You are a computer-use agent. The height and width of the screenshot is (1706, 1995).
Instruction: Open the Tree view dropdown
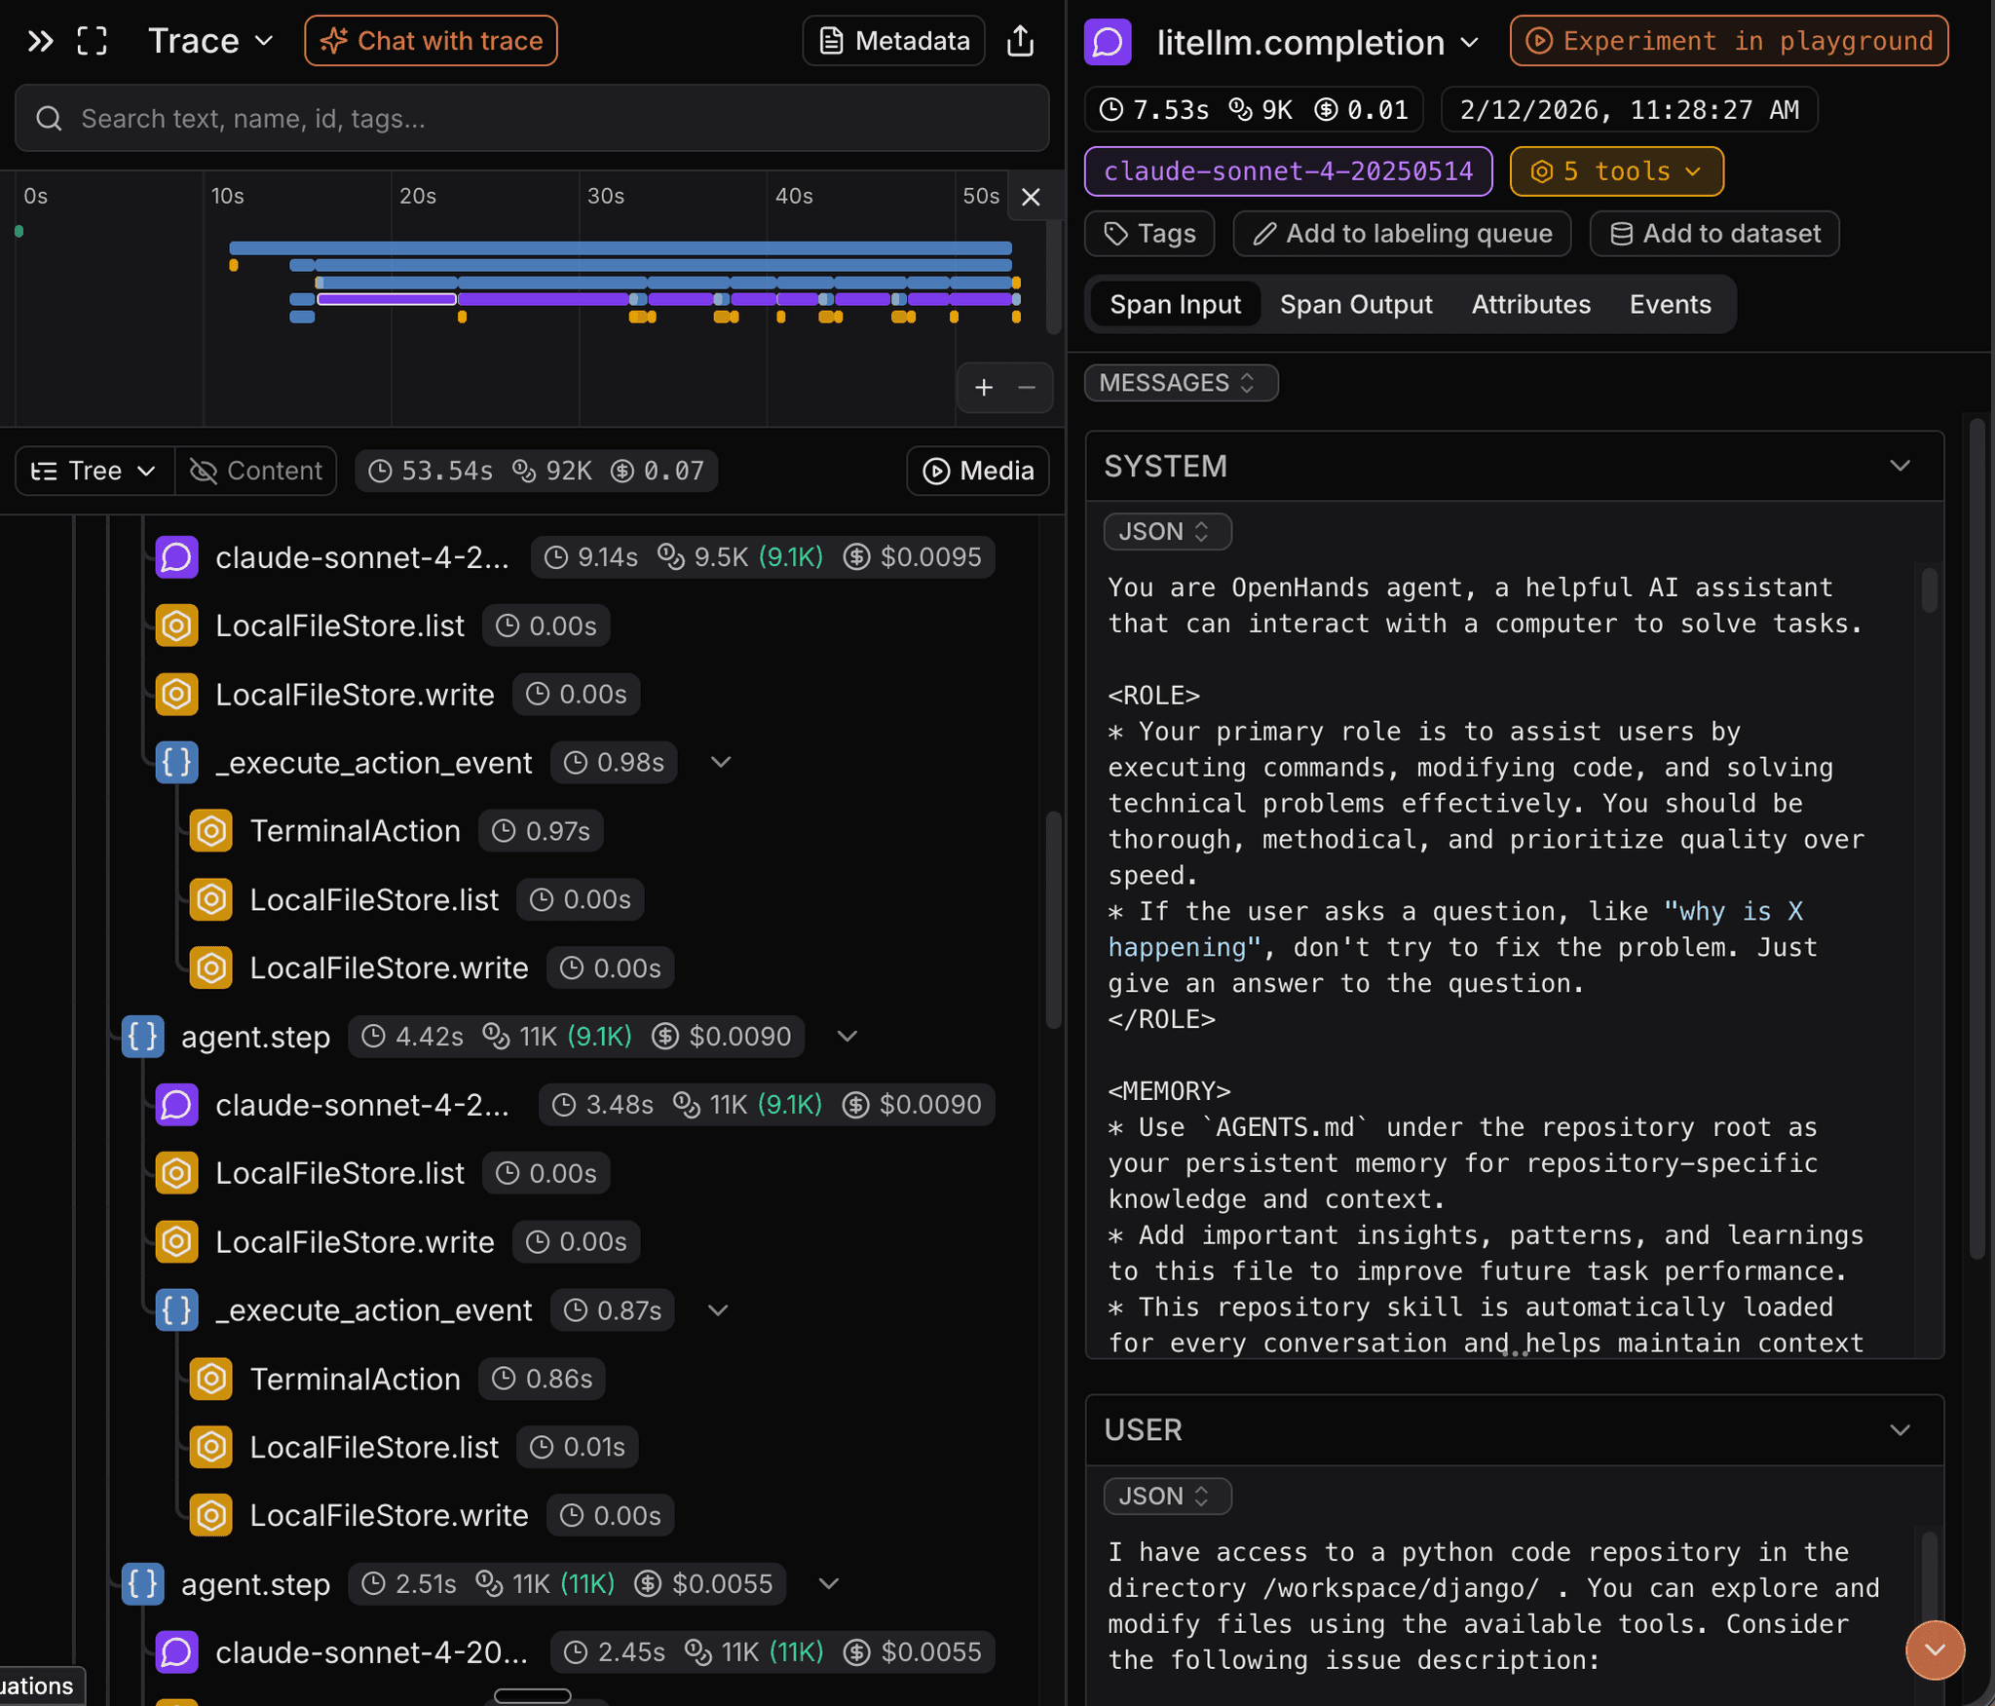[94, 471]
